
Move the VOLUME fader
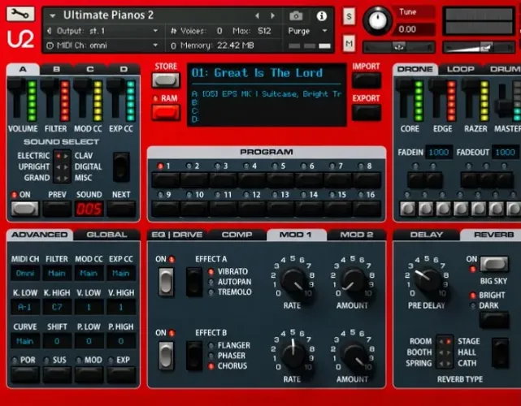click(x=16, y=87)
